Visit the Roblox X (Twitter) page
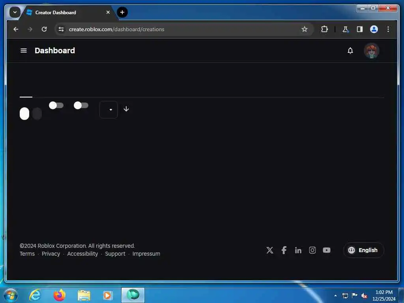Screen dimensions: 404x303 (270, 250)
